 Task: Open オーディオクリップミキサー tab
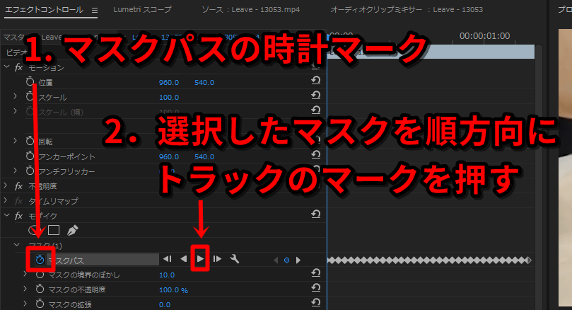[407, 9]
